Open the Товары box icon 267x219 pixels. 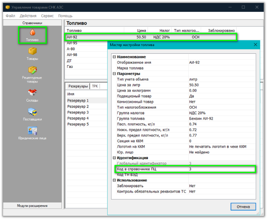32,51
